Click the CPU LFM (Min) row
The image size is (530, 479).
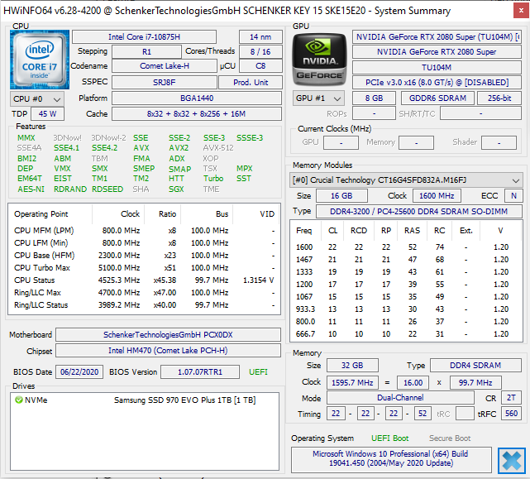(x=145, y=243)
